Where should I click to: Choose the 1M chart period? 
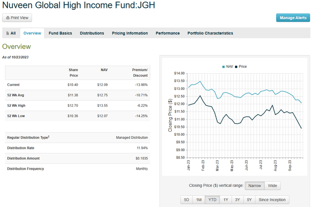pos(199,200)
